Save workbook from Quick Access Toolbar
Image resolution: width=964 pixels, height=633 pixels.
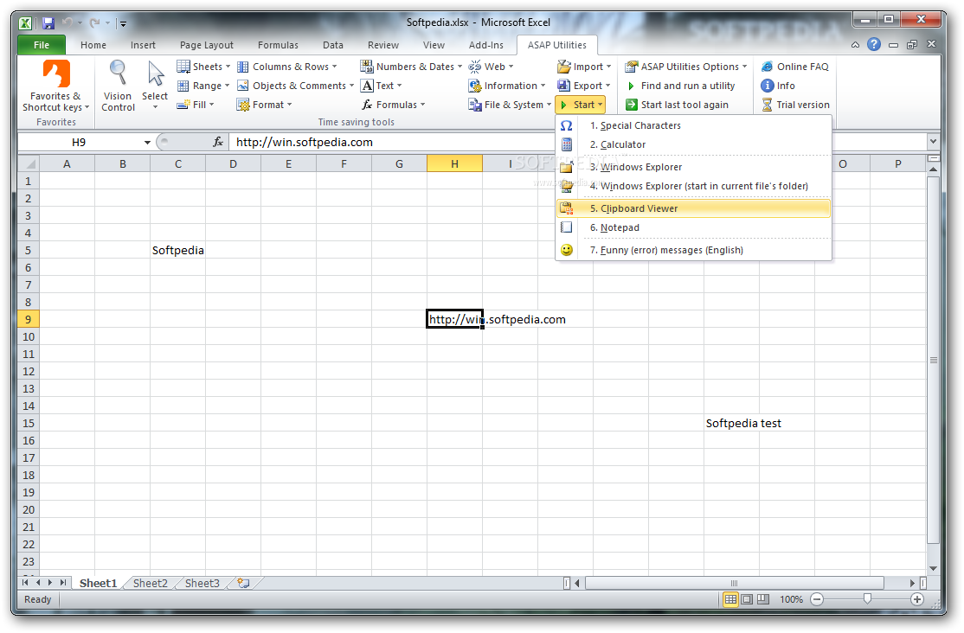(x=48, y=23)
